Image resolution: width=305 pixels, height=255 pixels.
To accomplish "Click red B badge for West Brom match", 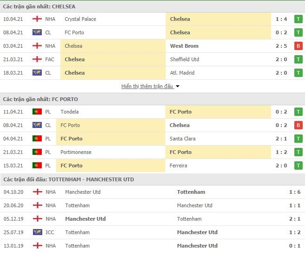I will click(x=298, y=46).
